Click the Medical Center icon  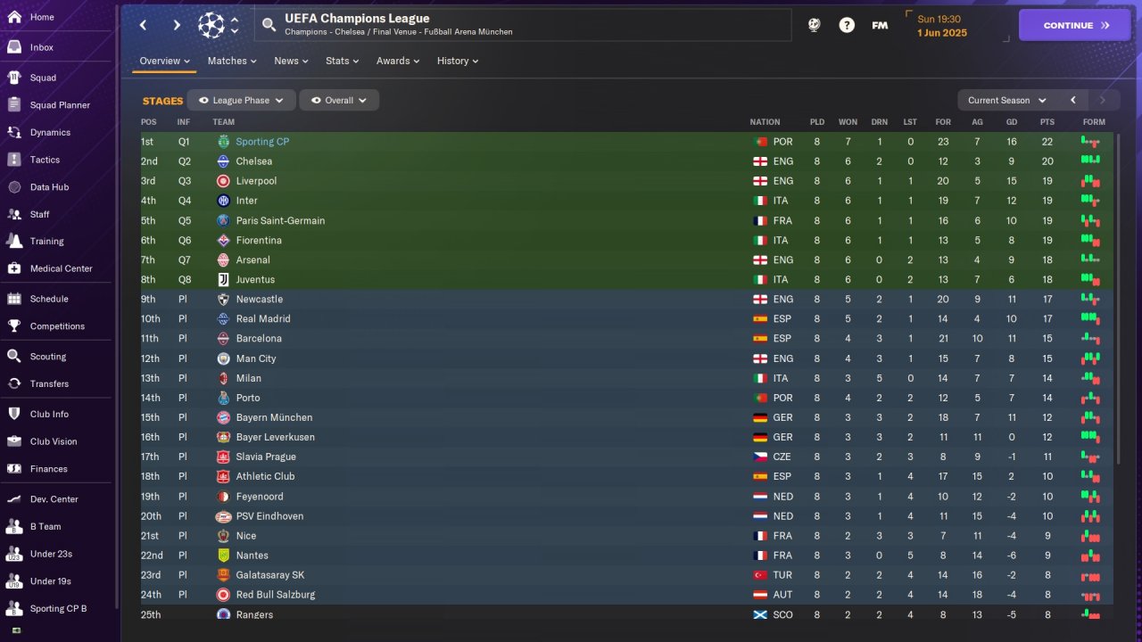coord(14,268)
